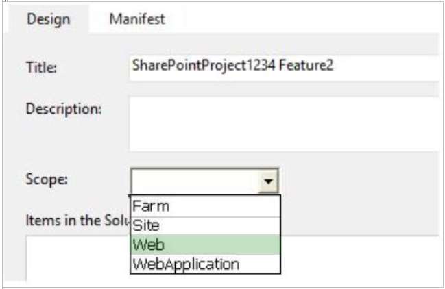Screen dimensions: 445x289
Task: Click inside the Title text field
Action: (284, 68)
